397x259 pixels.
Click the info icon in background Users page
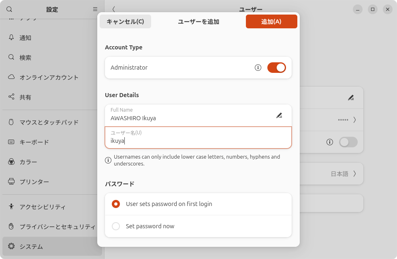coord(330,142)
